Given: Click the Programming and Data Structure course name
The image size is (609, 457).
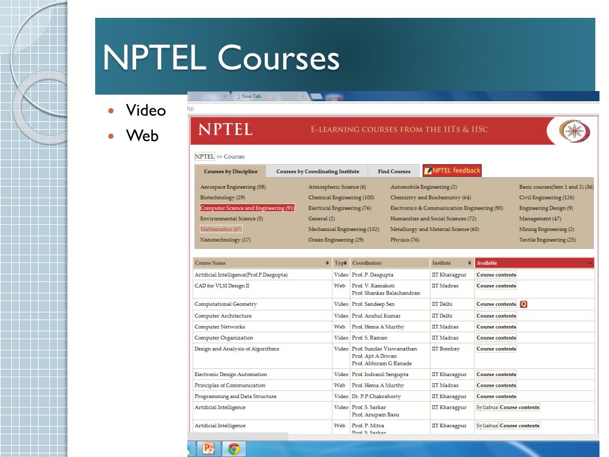Looking at the screenshot, I should (236, 396).
